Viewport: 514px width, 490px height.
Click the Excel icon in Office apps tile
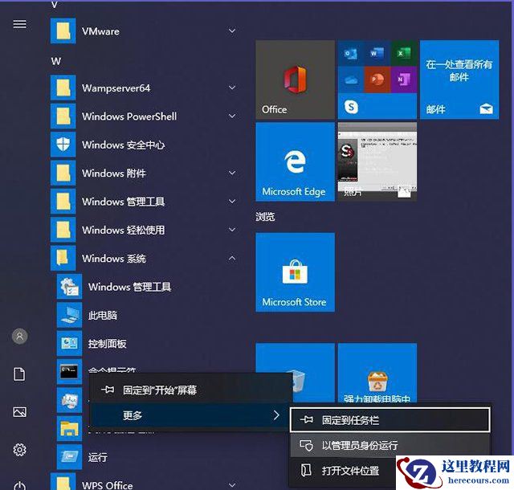[x=404, y=53]
